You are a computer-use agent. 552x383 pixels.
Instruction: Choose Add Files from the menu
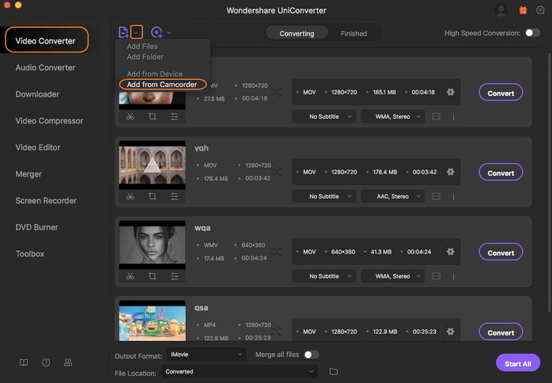142,46
